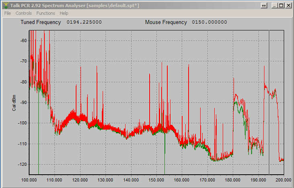Click the Cal dBm axis title
Viewport: 294px width, 188px height.
(14, 103)
